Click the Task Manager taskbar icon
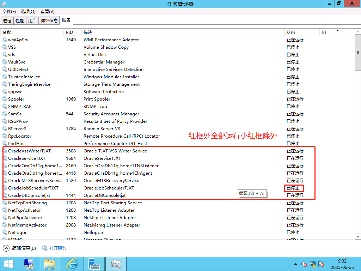Viewport: 361px width, 271px height. coord(116,264)
